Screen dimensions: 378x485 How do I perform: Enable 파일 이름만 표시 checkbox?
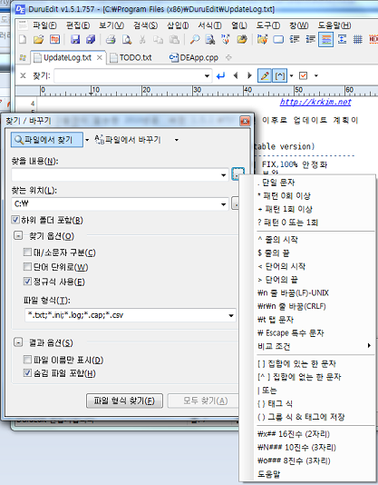click(x=27, y=360)
